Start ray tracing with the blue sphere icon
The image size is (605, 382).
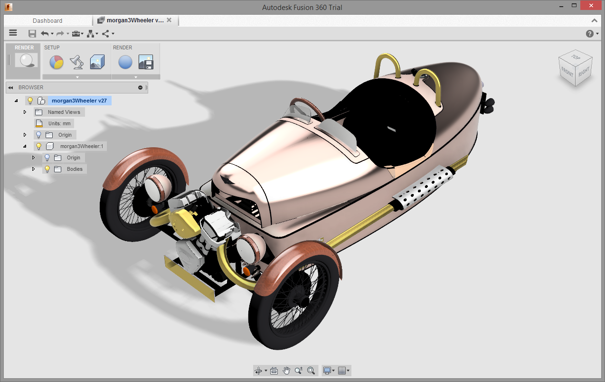[125, 62]
